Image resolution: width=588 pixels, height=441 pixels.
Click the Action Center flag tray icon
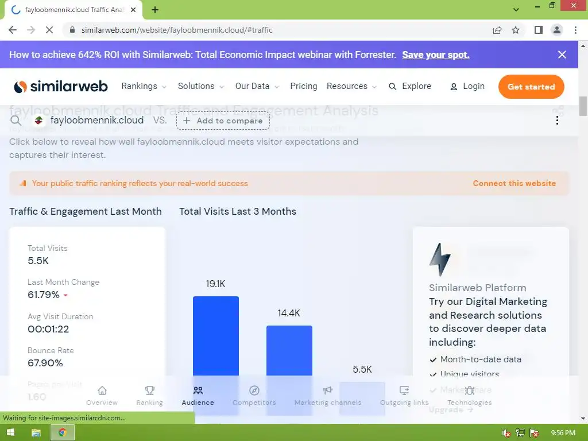pyautogui.click(x=535, y=433)
